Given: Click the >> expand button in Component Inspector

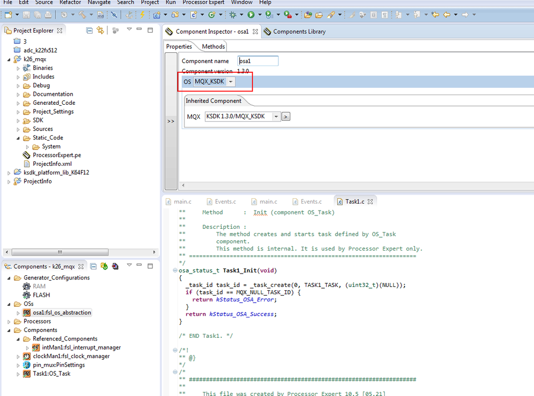Looking at the screenshot, I should 171,121.
